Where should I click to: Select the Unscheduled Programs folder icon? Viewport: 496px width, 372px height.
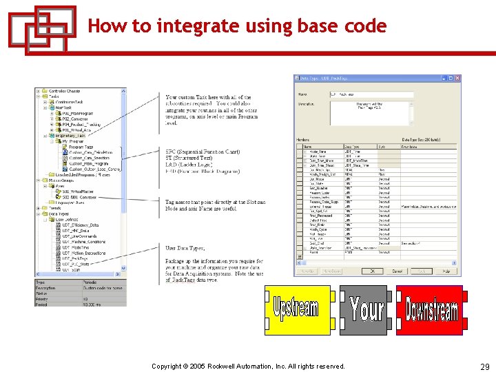click(x=52, y=174)
